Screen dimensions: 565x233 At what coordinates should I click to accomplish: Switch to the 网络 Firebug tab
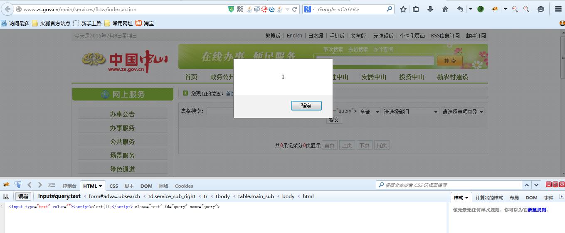click(163, 186)
